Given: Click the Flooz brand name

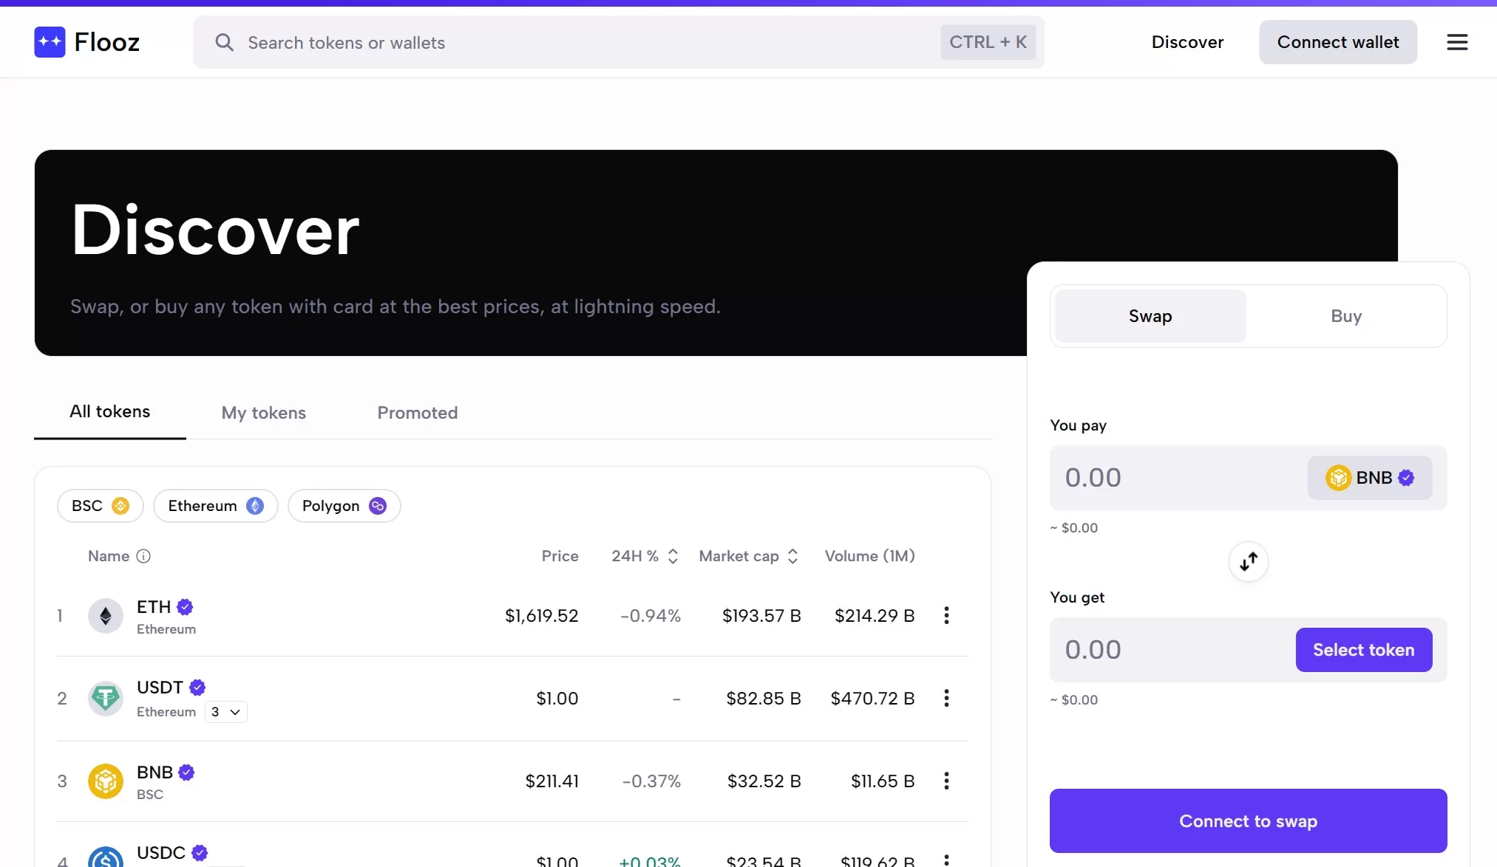Looking at the screenshot, I should coord(107,42).
